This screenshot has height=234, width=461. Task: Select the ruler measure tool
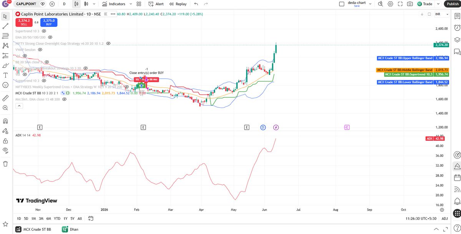pyautogui.click(x=5, y=98)
